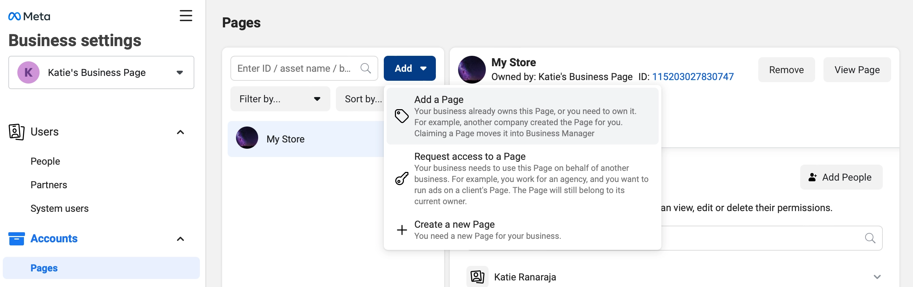Image resolution: width=913 pixels, height=287 pixels.
Task: Click the My Store title in detail panel
Action: click(513, 63)
